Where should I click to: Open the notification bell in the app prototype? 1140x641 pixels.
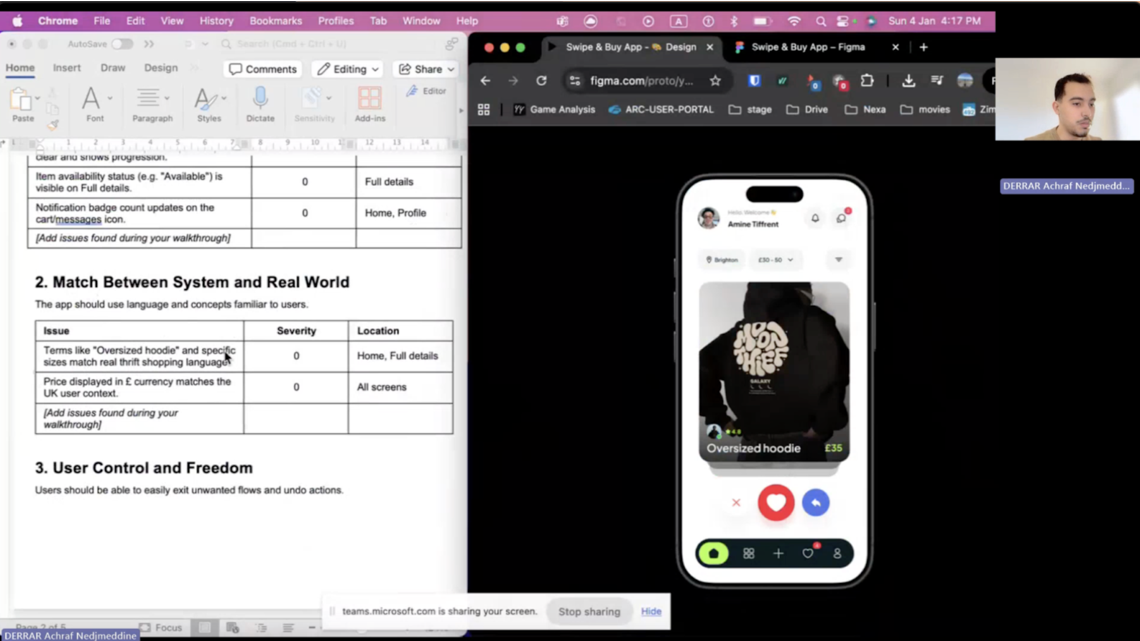(x=815, y=218)
